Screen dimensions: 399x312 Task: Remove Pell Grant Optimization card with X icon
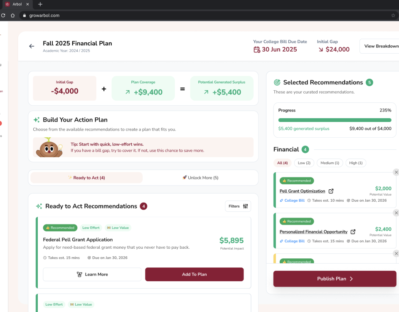pos(396,172)
